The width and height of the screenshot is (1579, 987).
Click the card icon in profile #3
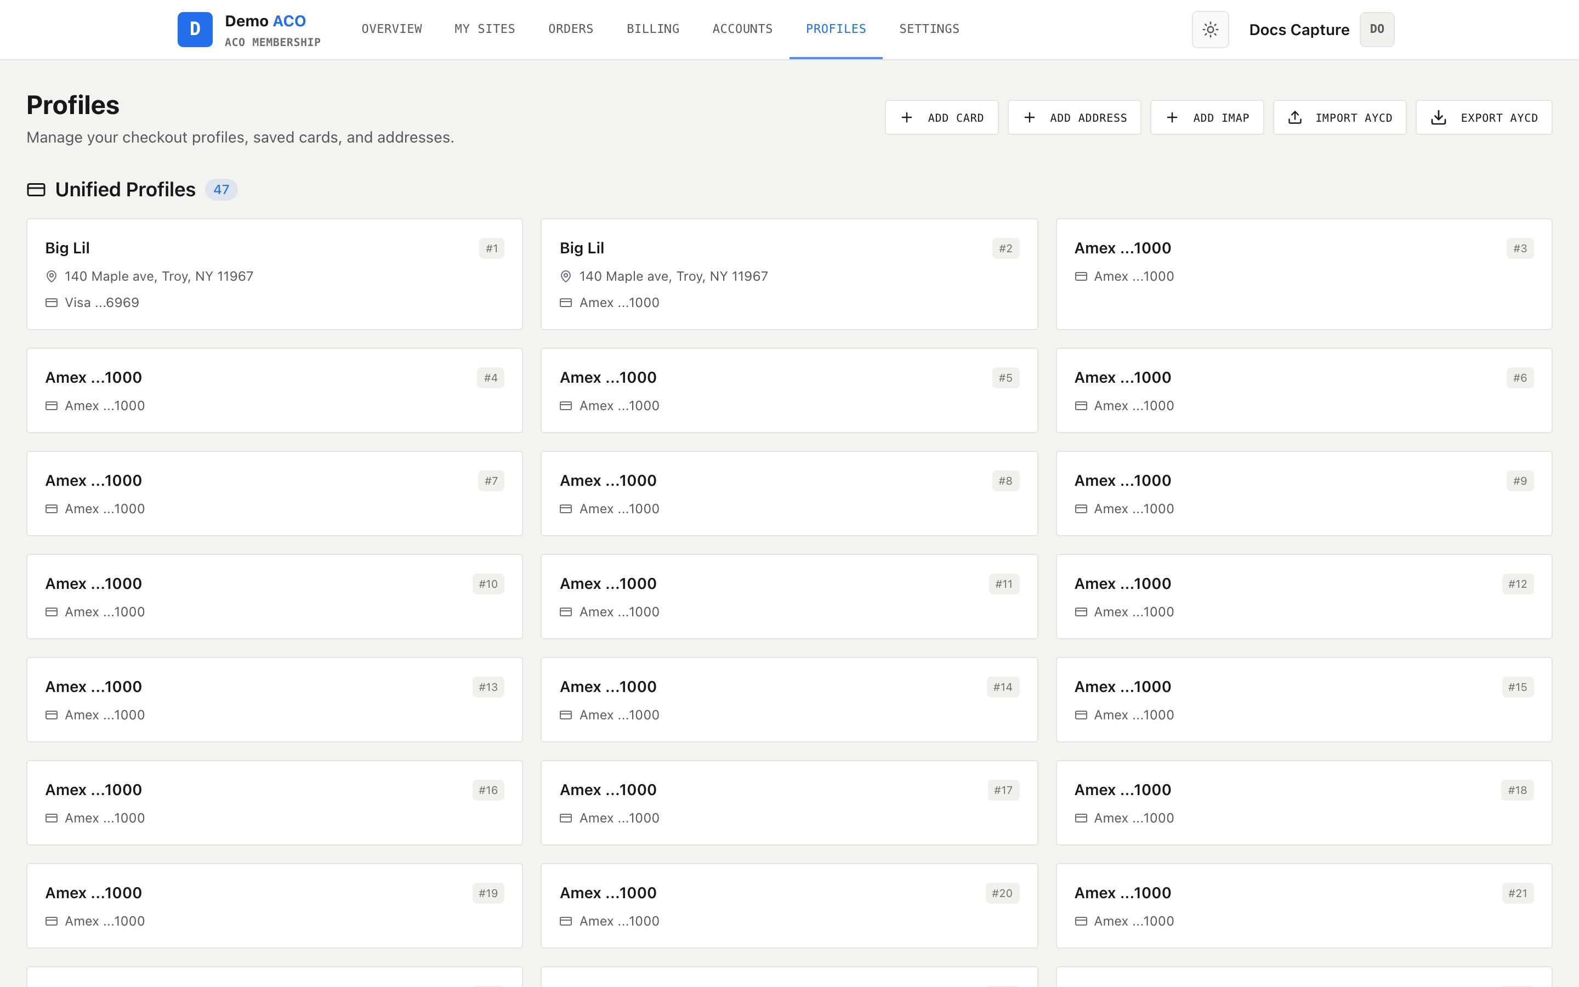pyautogui.click(x=1081, y=277)
